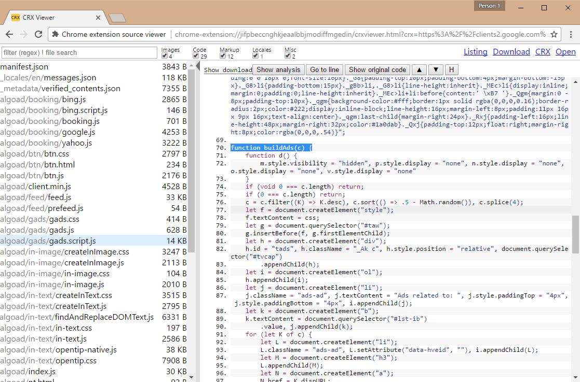Select manifest.json in the file list
580x382 pixels.
[x=24, y=67]
